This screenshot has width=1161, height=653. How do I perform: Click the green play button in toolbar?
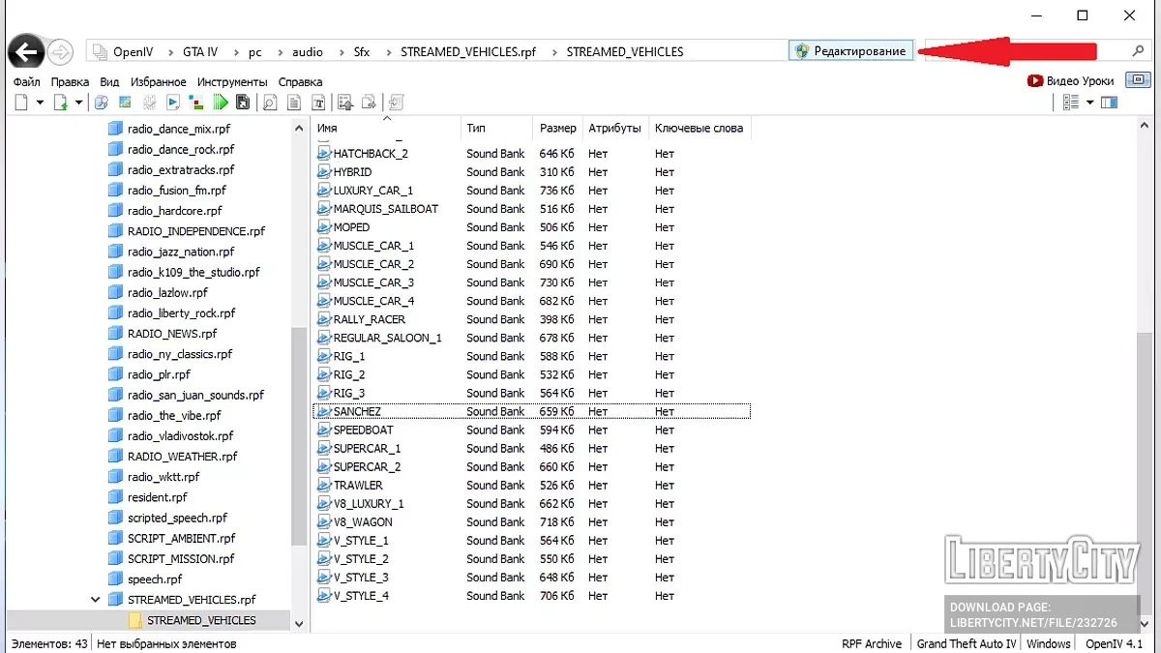[x=221, y=103]
